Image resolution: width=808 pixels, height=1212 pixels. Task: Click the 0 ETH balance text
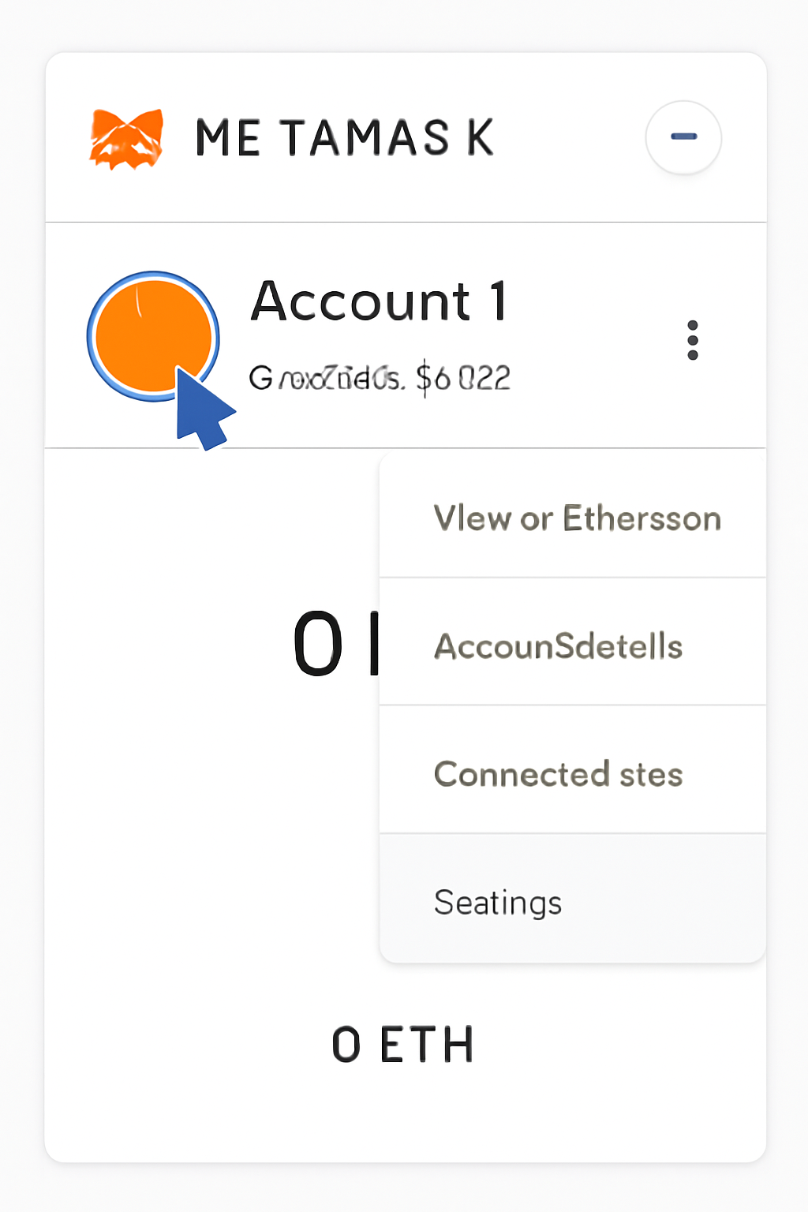point(404,1042)
